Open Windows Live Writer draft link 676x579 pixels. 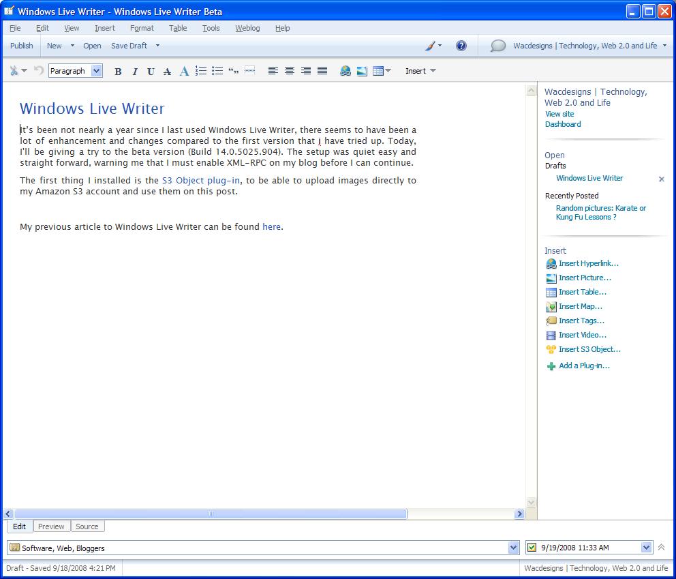point(589,178)
